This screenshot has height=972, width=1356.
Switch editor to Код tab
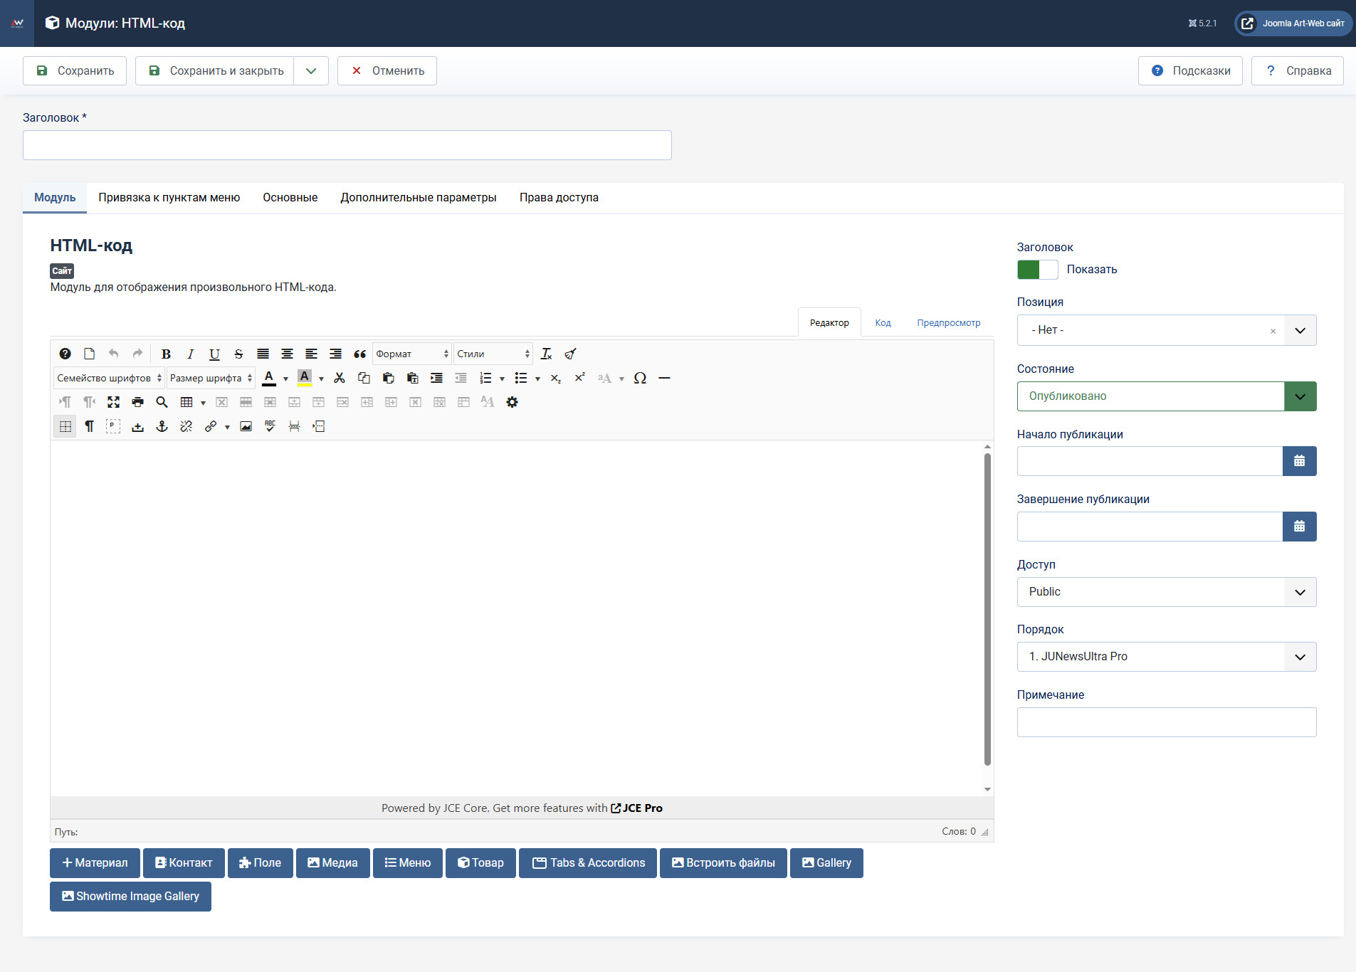pos(883,323)
